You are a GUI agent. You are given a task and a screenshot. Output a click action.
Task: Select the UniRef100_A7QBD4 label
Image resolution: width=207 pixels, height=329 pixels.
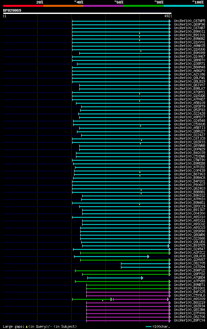point(190,278)
